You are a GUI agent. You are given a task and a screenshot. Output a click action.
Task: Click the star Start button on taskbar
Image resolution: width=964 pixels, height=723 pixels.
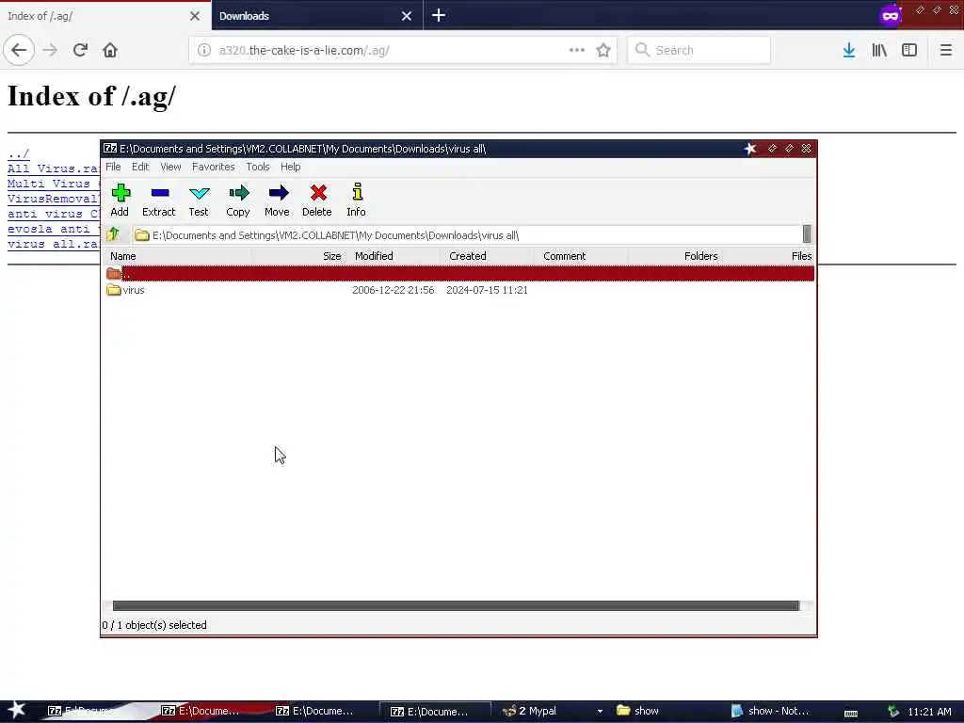(16, 710)
